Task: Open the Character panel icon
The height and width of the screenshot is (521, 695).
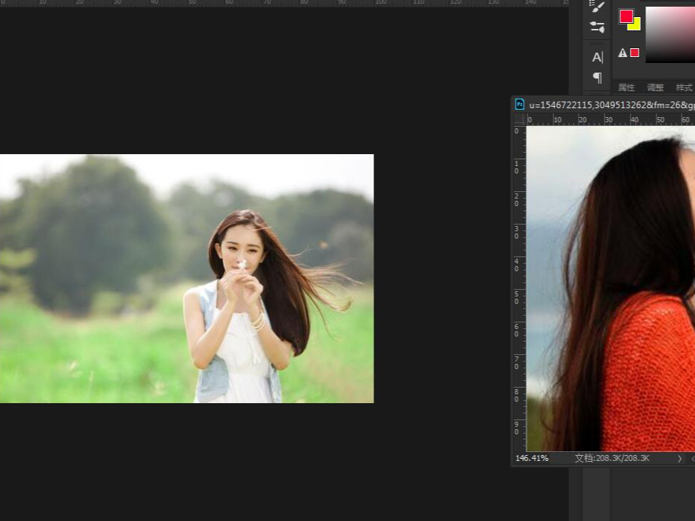Action: (597, 57)
